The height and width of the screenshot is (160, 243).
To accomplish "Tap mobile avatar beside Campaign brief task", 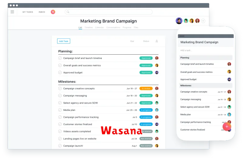I will 229,64.
